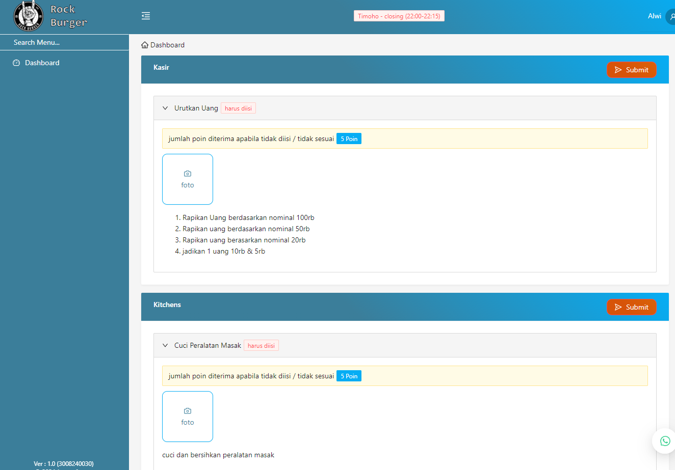Click the 5 Poin badge in Kasir
This screenshot has height=470, width=675.
pos(349,139)
